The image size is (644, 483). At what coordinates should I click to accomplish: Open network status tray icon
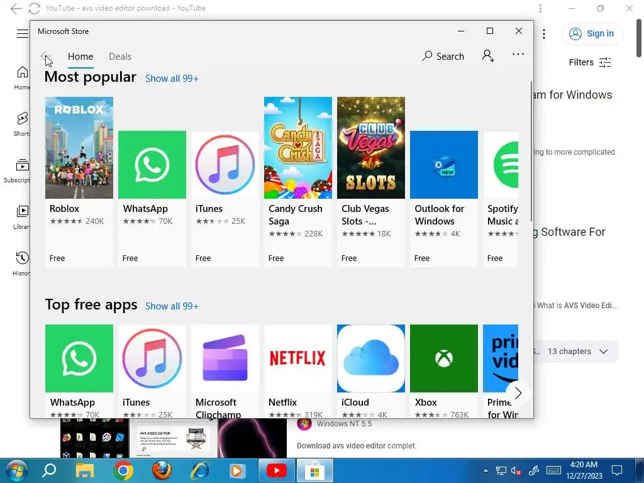[501, 470]
